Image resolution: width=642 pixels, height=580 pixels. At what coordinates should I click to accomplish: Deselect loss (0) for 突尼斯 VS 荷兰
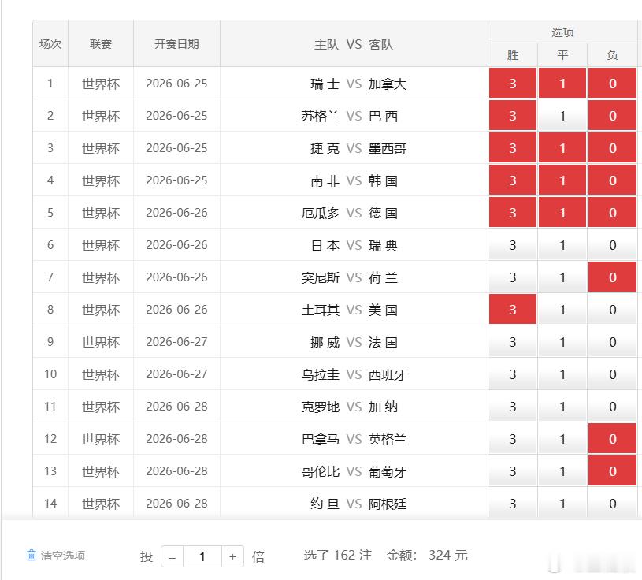[613, 277]
